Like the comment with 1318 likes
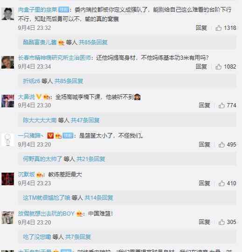Image resolution: width=242 pixels, height=252 pixels. [218, 28]
